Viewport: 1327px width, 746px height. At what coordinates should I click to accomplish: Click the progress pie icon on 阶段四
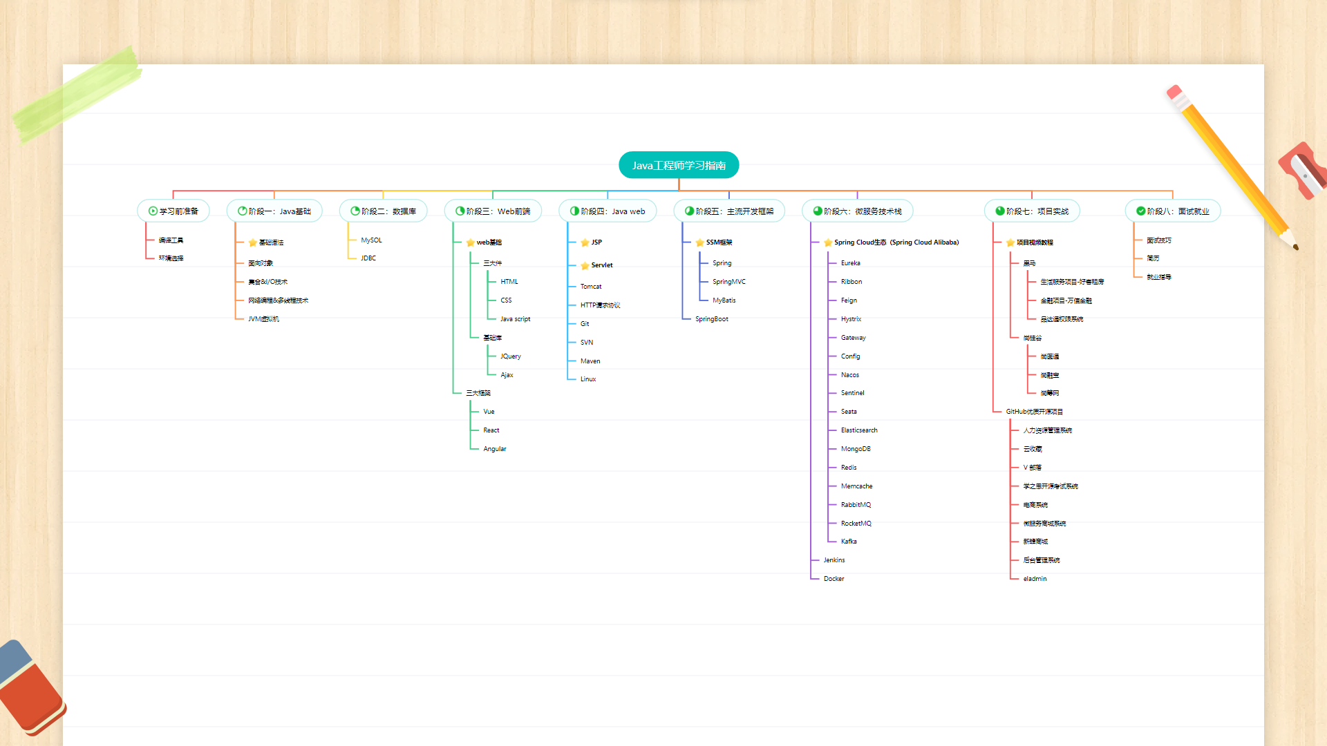pyautogui.click(x=574, y=211)
